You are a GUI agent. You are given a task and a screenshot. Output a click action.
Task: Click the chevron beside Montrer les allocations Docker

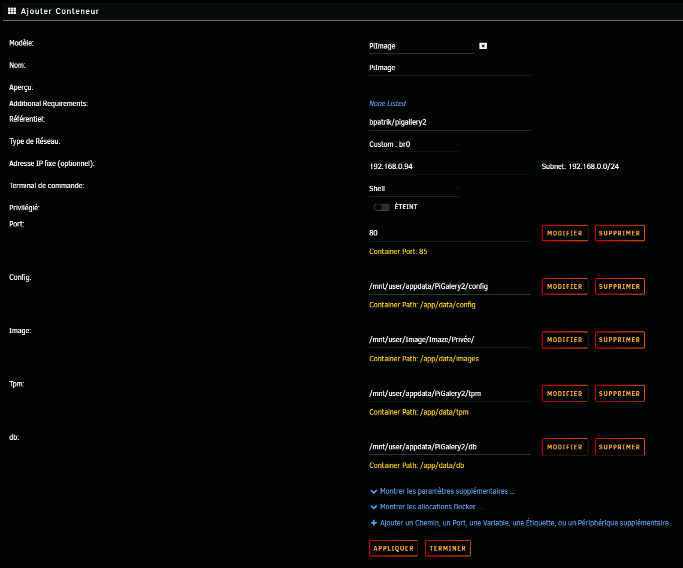(x=373, y=506)
